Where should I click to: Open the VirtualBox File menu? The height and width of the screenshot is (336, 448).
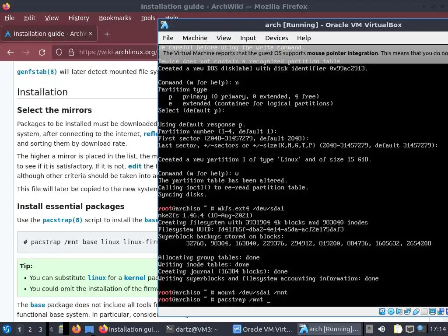168,38
